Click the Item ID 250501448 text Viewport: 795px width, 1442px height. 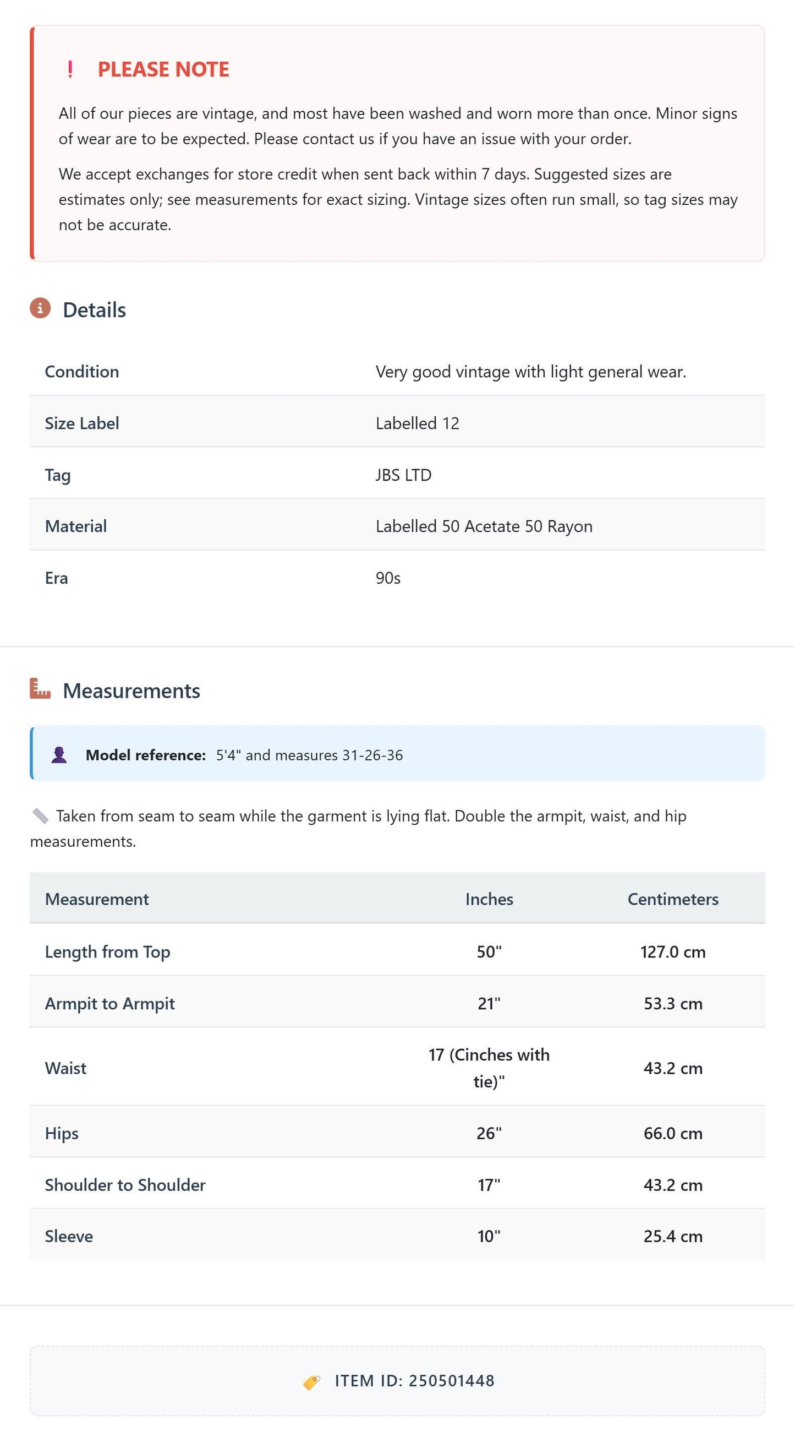(x=415, y=1381)
